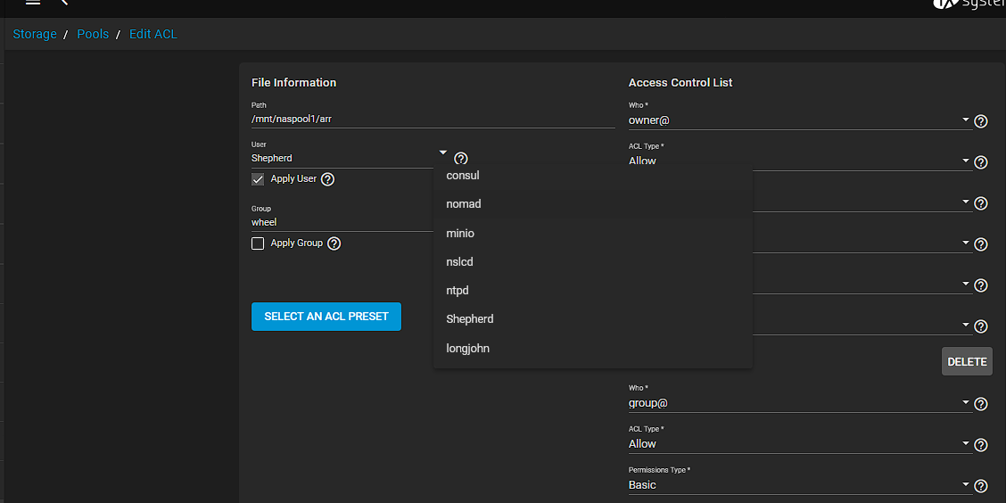Delete the owner@ ACL entry
The height and width of the screenshot is (503, 1006).
point(967,362)
